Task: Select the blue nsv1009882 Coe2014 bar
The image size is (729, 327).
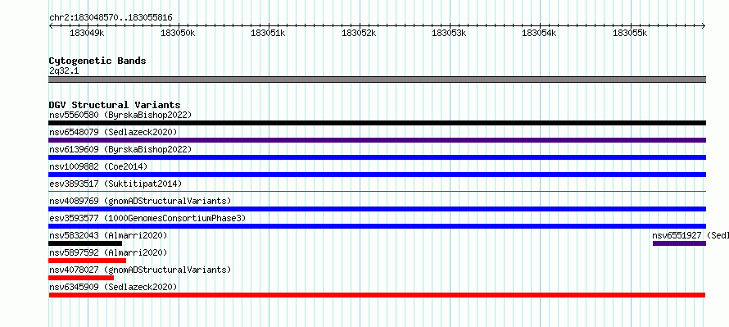Action: (377, 175)
